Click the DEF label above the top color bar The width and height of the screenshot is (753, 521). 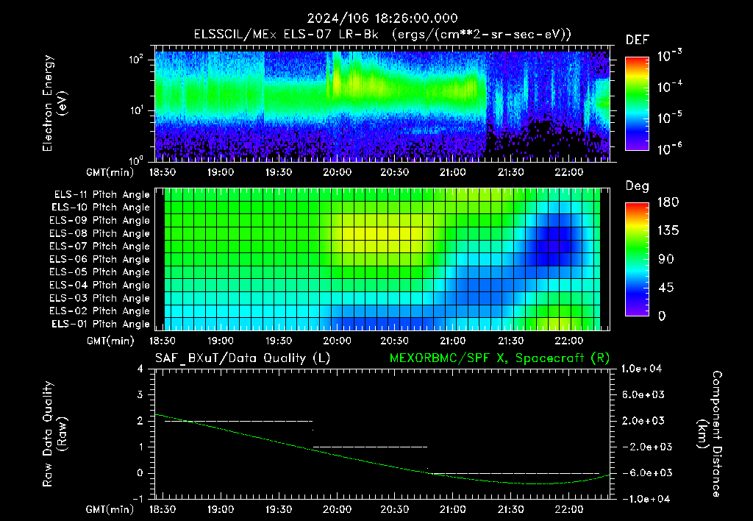point(637,40)
